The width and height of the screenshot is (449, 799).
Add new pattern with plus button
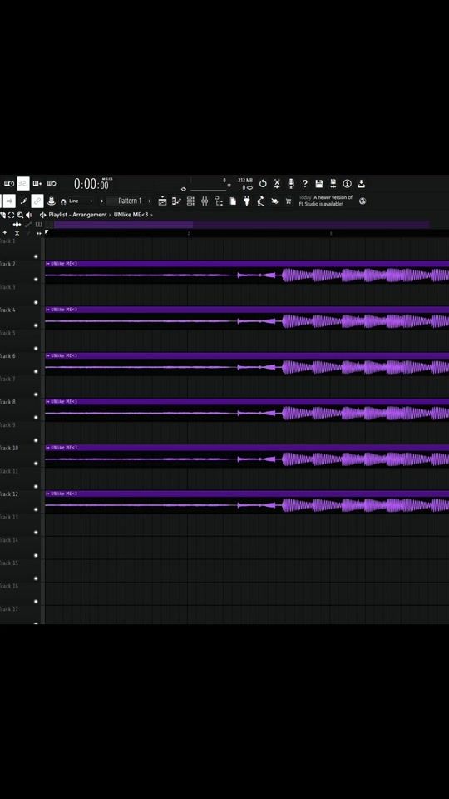(149, 201)
